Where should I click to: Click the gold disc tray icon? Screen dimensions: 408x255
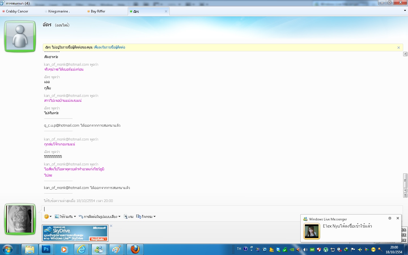[x=373, y=250]
